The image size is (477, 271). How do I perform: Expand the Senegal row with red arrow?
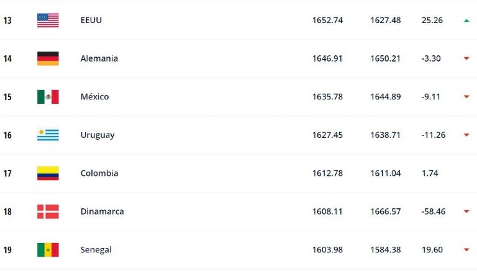pos(466,250)
